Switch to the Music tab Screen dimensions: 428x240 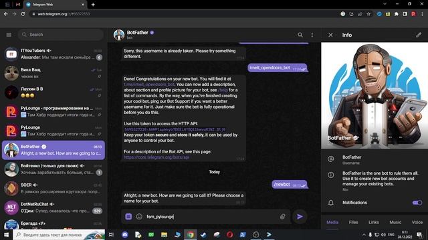(x=395, y=222)
